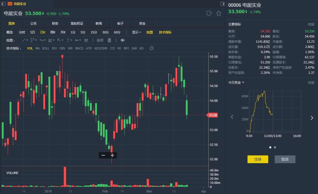Switch to the 公告 tab
Image resolution: width=318 pixels, height=194 pixels.
33,24
